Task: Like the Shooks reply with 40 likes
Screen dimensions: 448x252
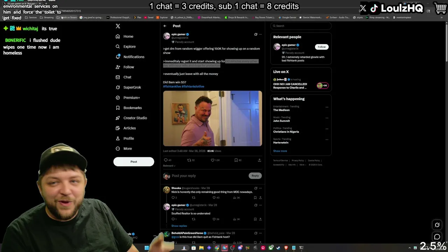Action: [x=214, y=198]
